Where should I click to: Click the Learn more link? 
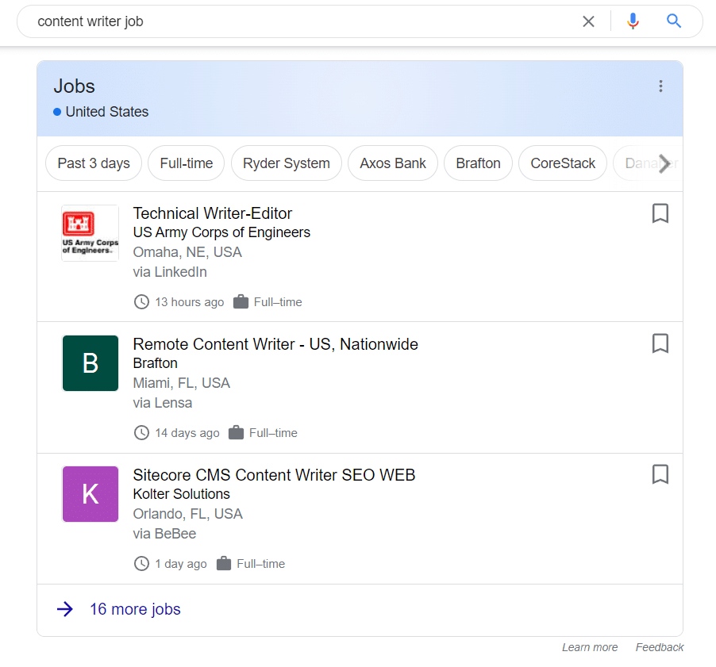pos(590,647)
